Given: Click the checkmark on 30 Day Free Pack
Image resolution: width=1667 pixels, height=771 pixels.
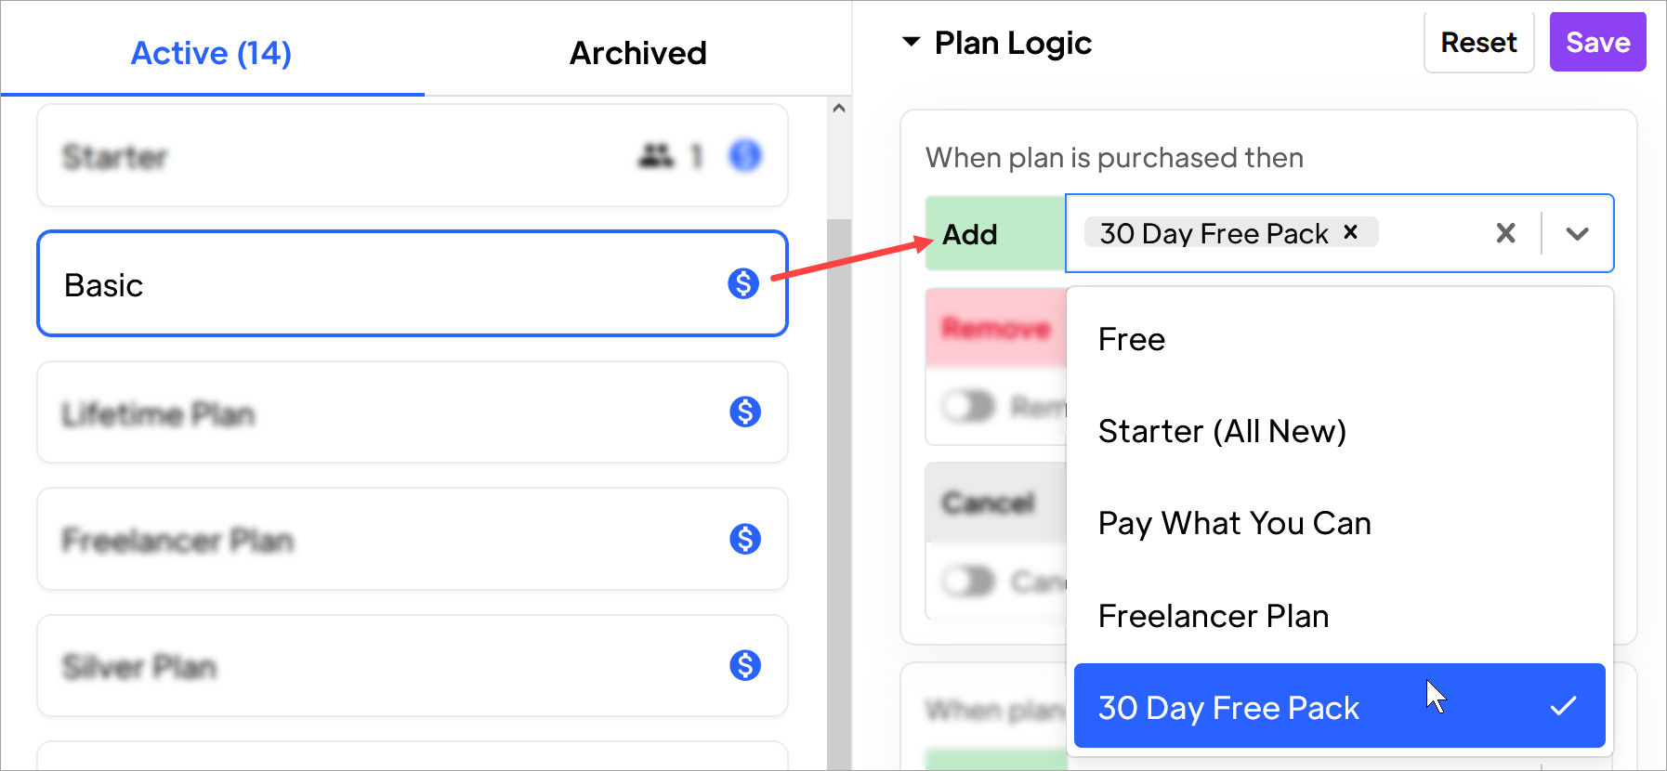Looking at the screenshot, I should click(1564, 707).
